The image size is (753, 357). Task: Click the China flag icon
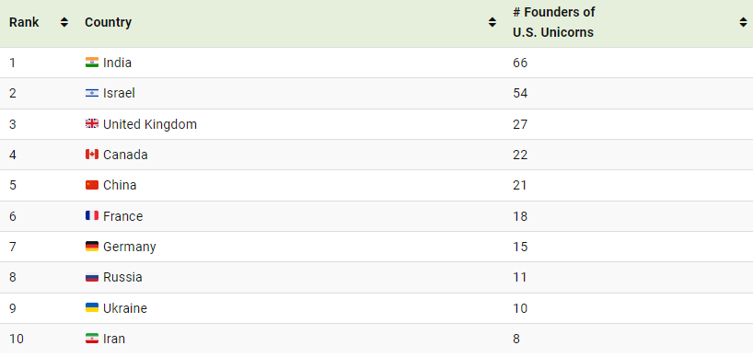point(92,185)
